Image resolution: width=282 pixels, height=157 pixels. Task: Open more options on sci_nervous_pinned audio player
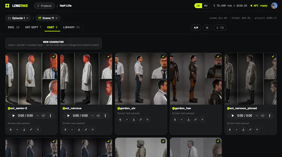coord(270,116)
